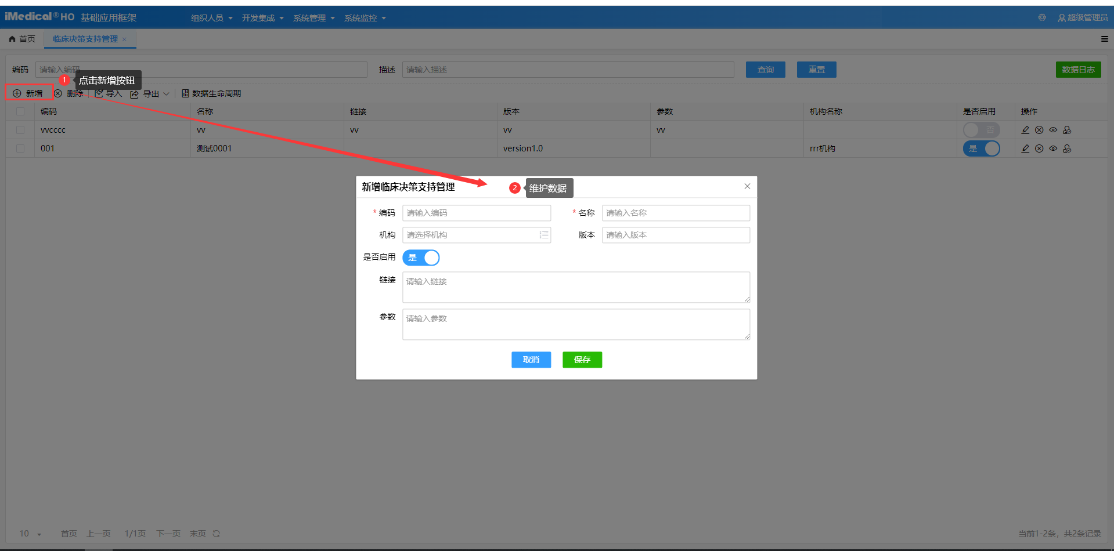Open the page size dropdown showing 10
This screenshot has height=551, width=1114.
pos(30,534)
